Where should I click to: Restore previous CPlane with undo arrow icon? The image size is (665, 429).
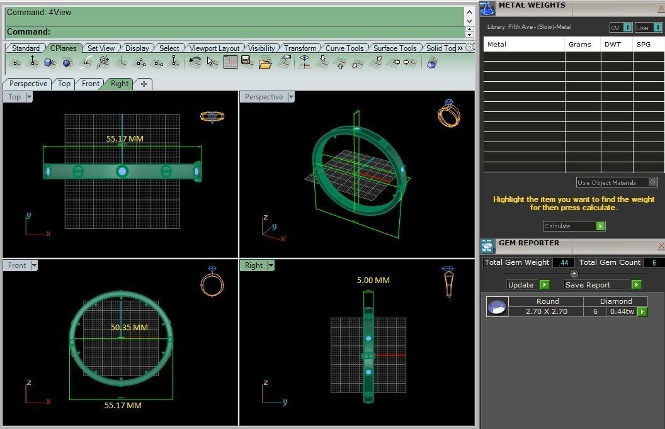pos(194,62)
